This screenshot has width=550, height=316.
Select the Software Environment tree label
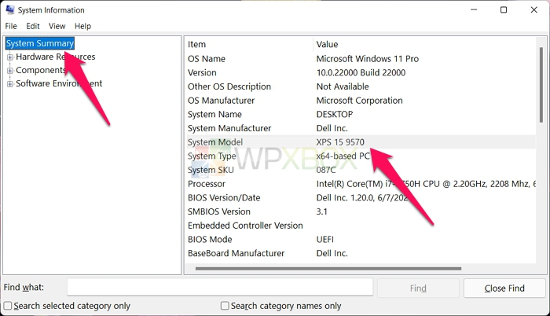click(x=59, y=83)
